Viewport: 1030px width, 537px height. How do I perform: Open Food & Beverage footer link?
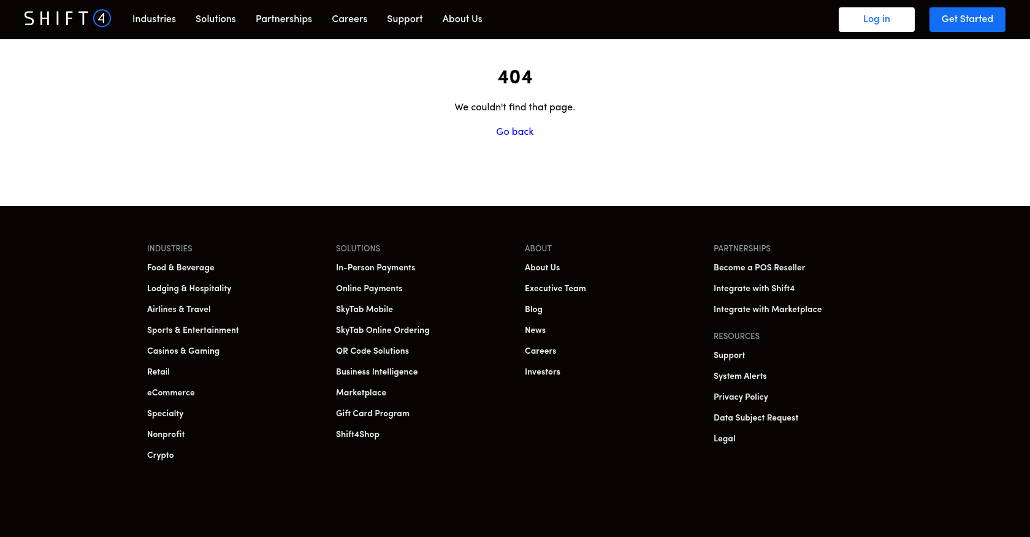point(181,268)
